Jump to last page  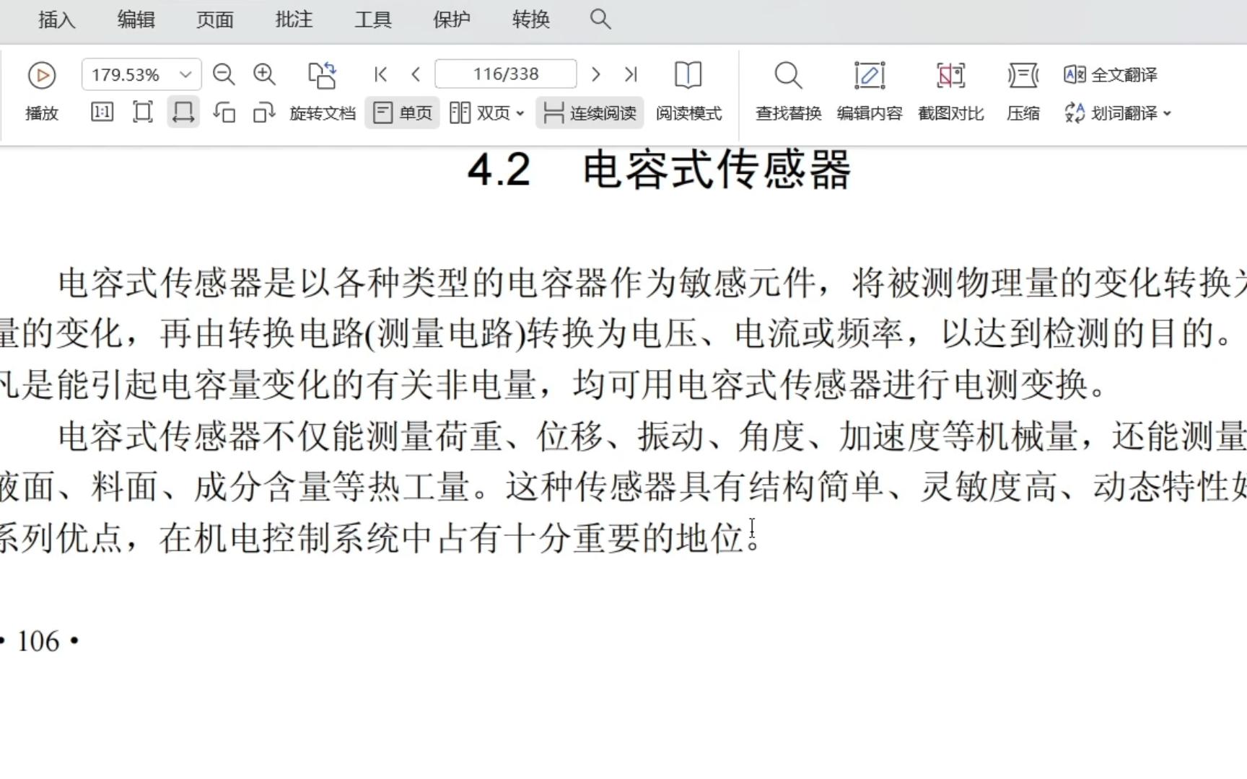(x=631, y=74)
